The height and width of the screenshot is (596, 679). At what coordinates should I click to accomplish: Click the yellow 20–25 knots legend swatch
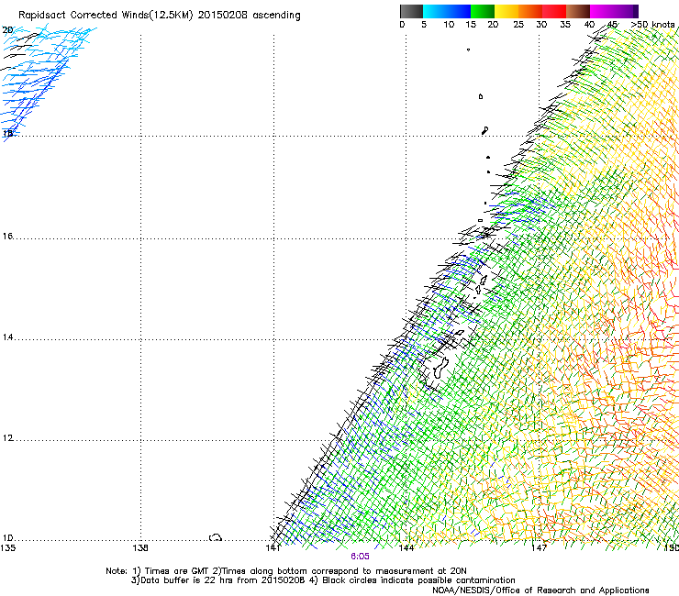tap(506, 11)
